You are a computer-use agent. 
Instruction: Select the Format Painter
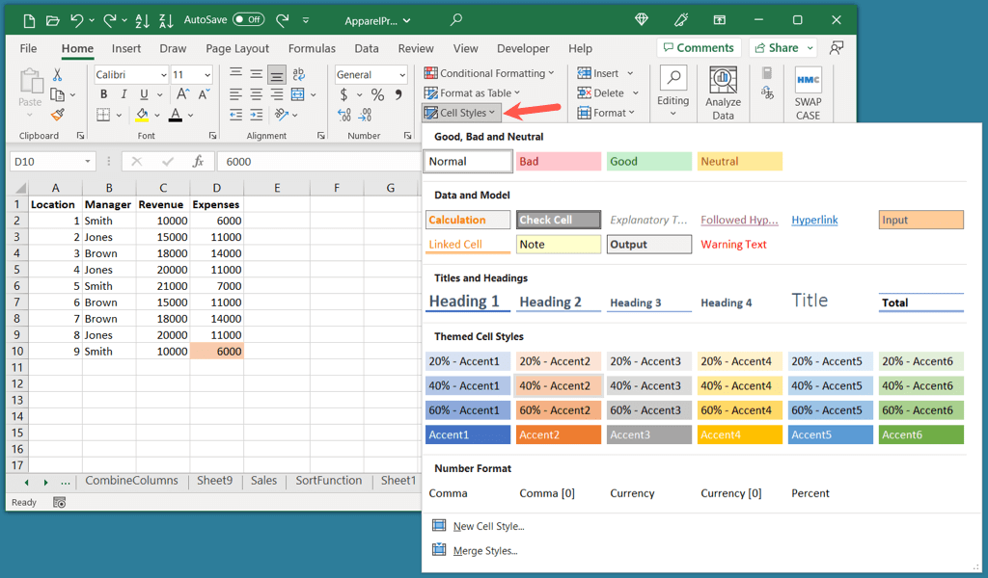[x=56, y=117]
